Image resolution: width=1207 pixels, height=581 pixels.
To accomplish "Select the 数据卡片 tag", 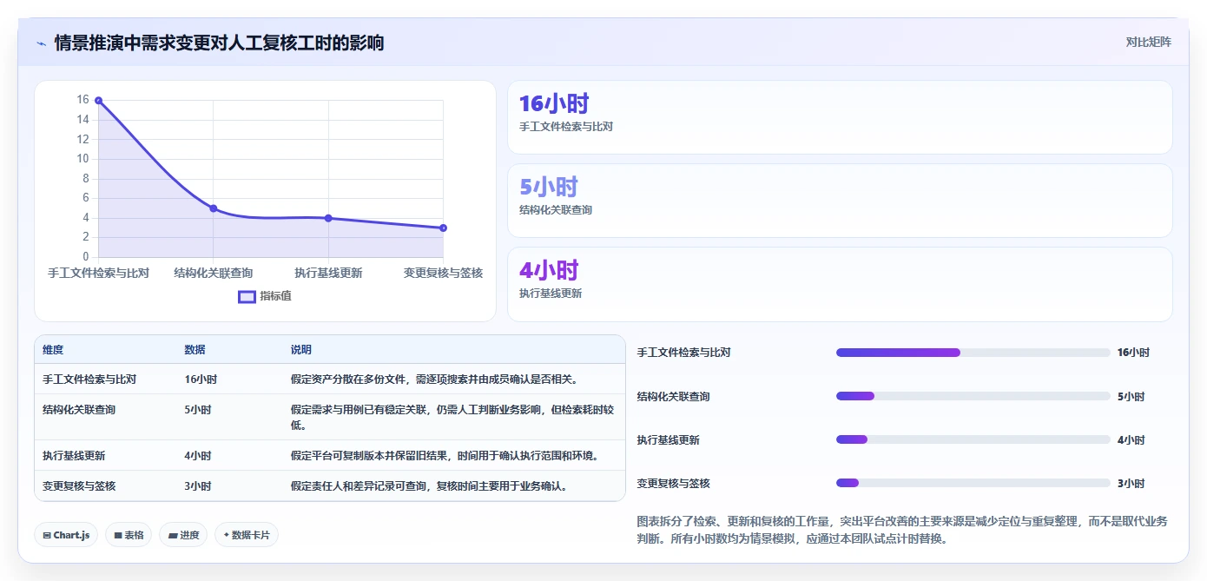I will tap(247, 535).
